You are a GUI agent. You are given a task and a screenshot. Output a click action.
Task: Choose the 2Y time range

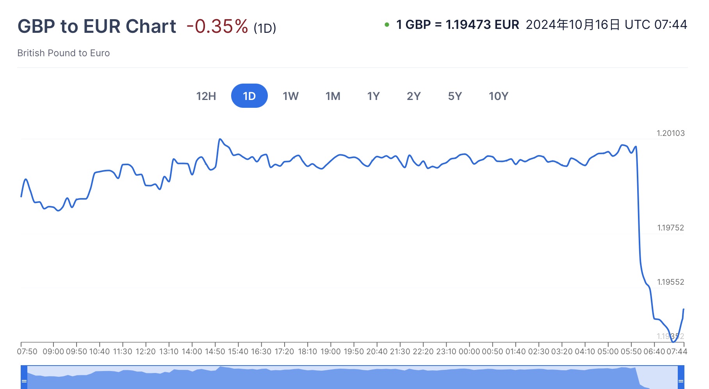pos(413,96)
